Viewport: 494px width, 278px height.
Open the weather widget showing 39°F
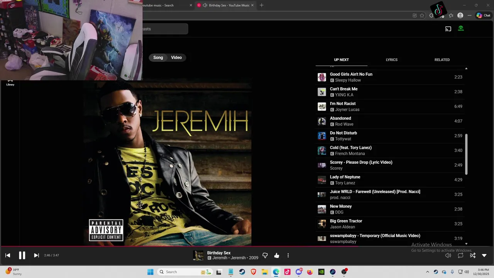click(x=13, y=272)
